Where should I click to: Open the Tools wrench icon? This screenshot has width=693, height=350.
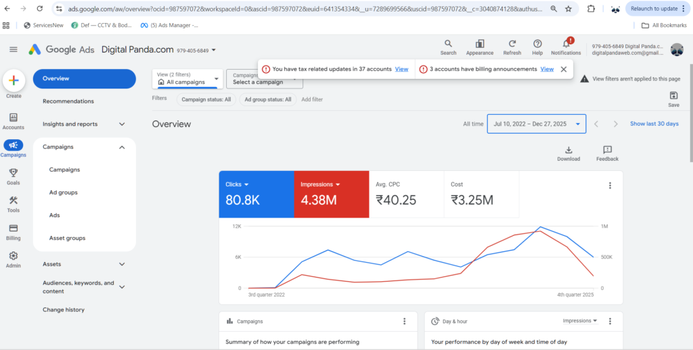click(14, 201)
